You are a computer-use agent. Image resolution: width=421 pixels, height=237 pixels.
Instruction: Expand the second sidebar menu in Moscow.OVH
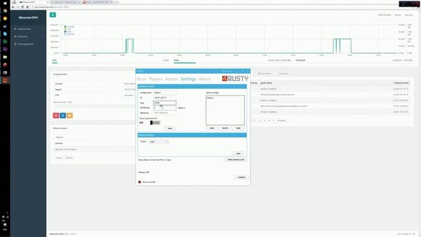28,36
